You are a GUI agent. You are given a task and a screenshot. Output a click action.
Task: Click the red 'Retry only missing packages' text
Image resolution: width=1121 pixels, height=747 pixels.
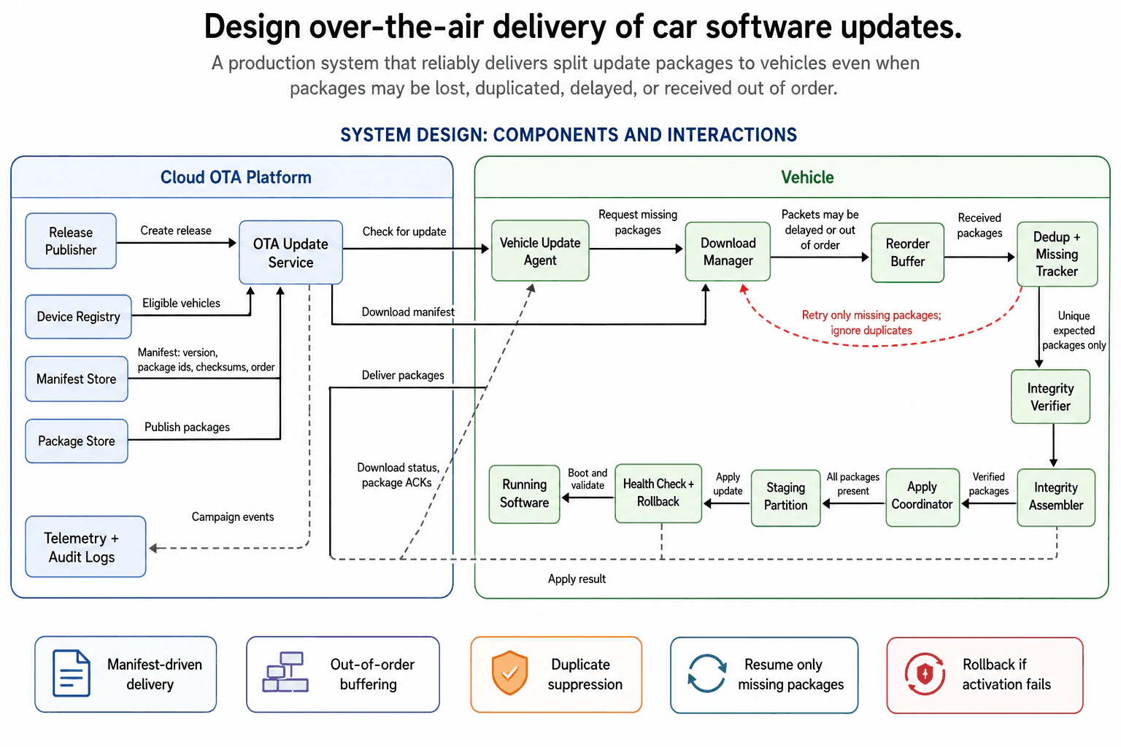[871, 322]
